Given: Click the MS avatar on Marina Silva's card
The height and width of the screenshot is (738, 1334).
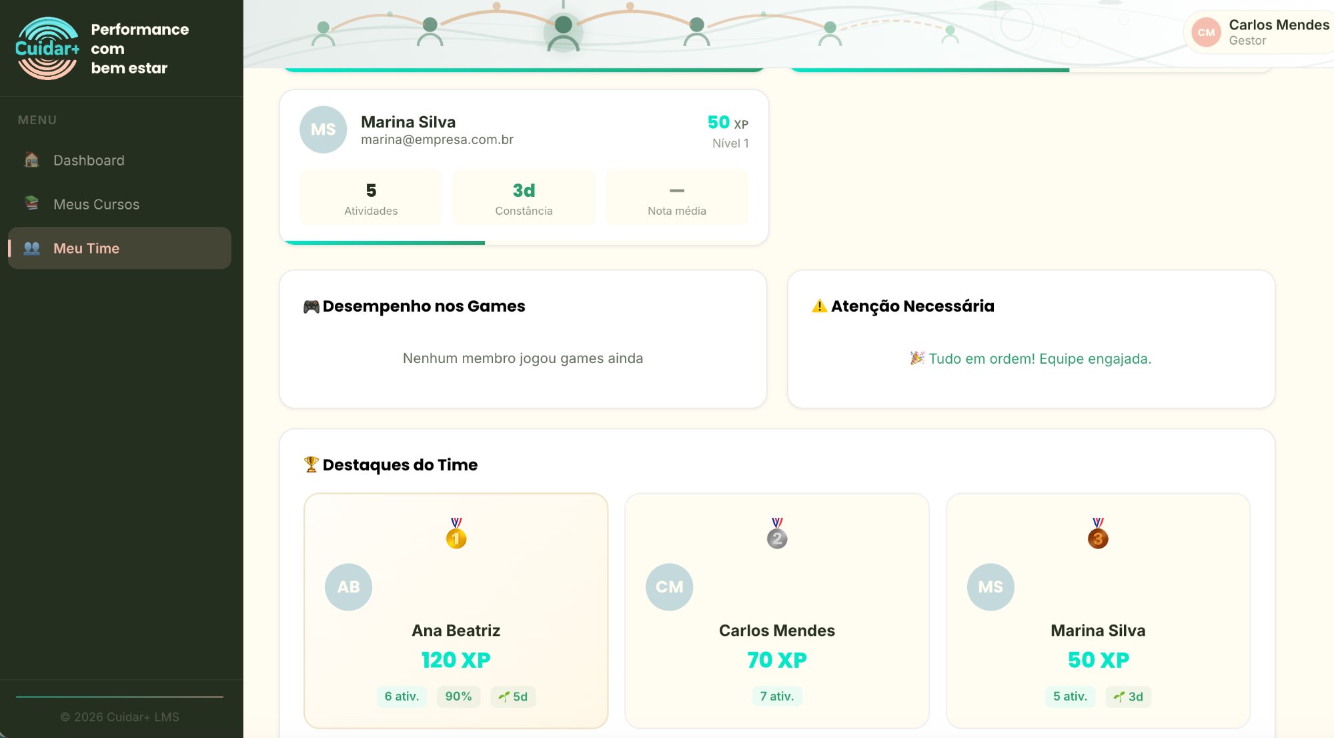Looking at the screenshot, I should (x=323, y=129).
